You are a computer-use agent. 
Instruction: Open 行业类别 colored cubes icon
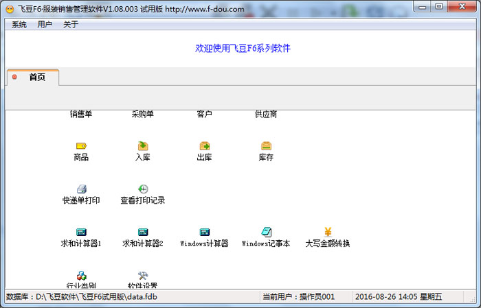point(81,276)
